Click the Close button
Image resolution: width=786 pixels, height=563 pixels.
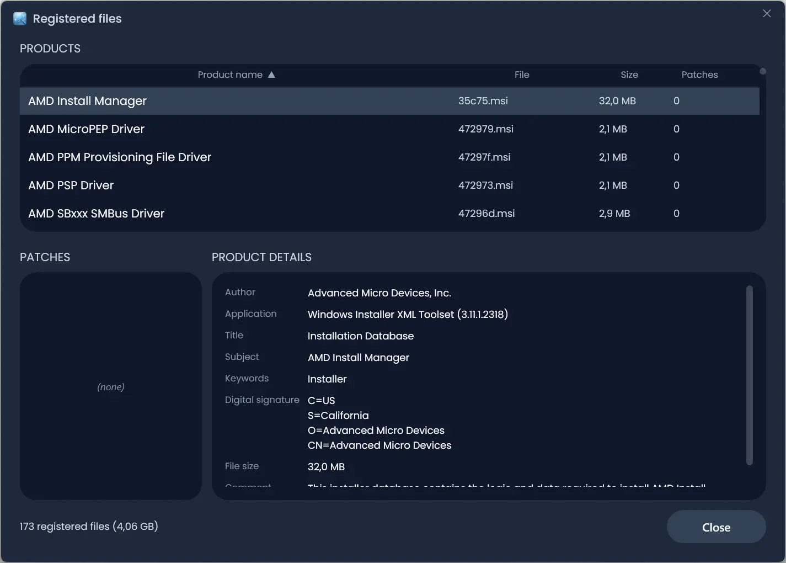pos(716,527)
